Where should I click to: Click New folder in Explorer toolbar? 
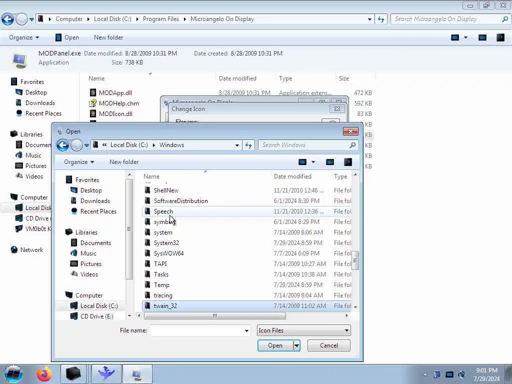108,37
